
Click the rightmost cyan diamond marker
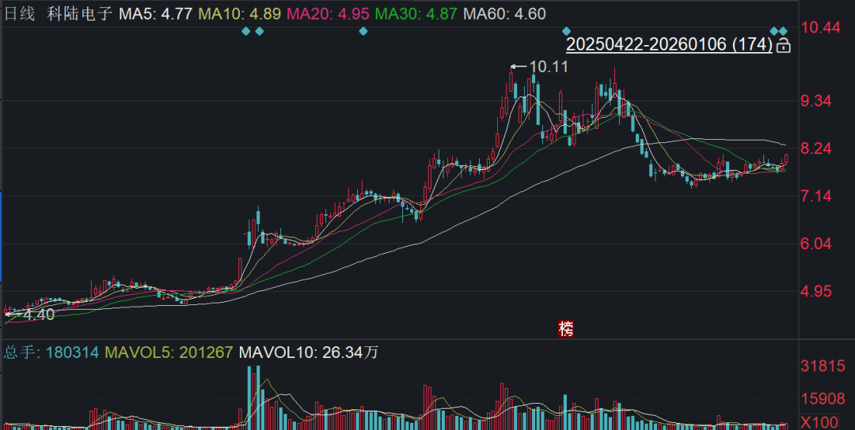784,31
